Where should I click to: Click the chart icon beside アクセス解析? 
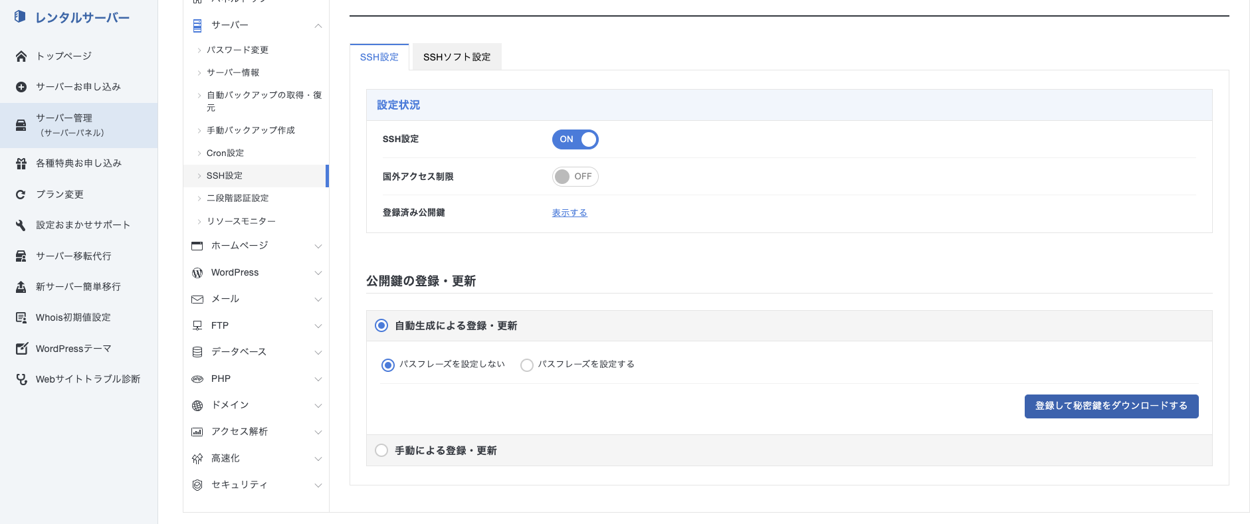pyautogui.click(x=197, y=432)
